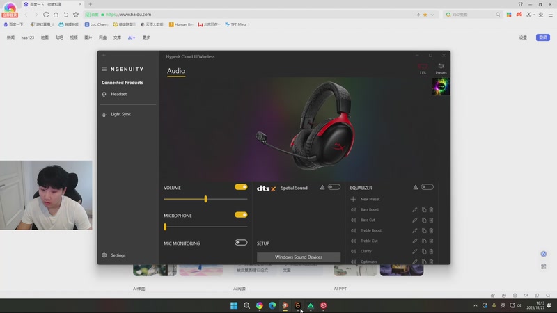Select the Clarity preset name
The image size is (557, 313).
tap(366, 251)
